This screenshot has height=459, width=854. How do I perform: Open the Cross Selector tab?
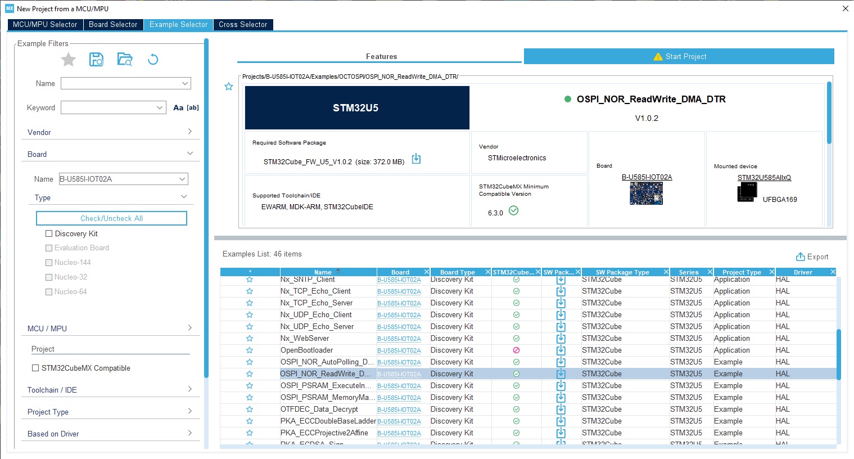243,25
